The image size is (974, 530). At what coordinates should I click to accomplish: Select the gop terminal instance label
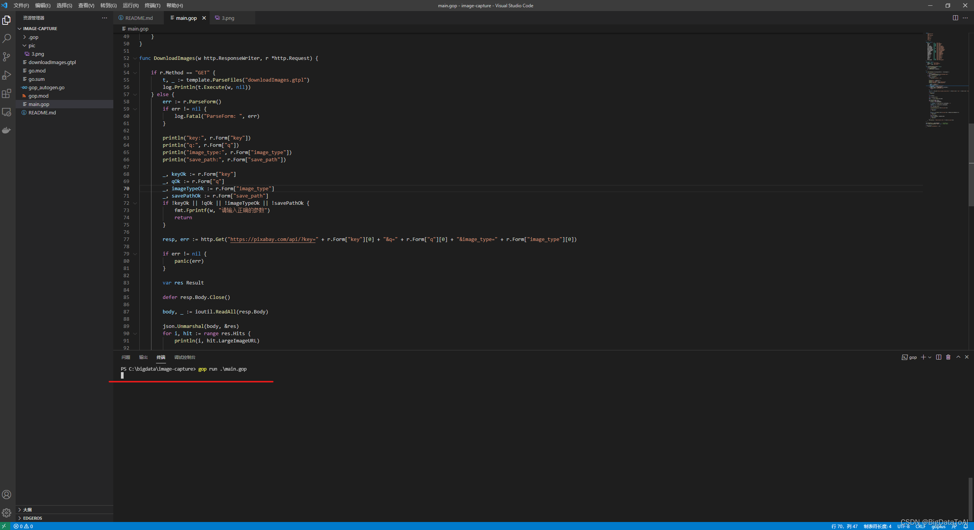coord(909,357)
